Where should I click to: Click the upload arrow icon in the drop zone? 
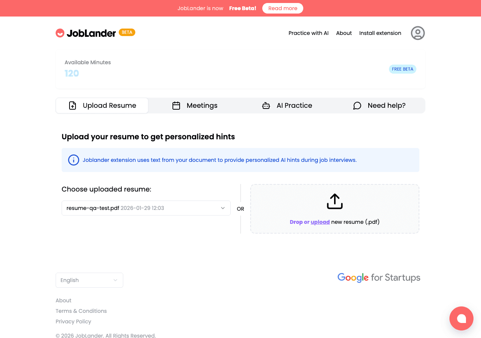(x=334, y=201)
